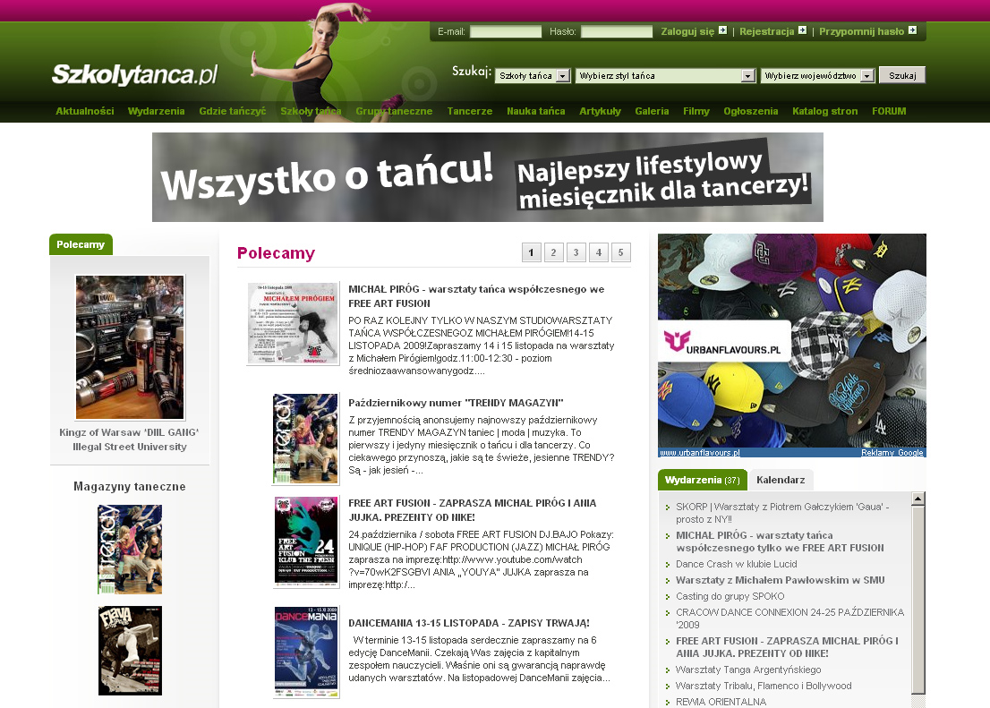Viewport: 990px width, 708px height.
Task: Open the Wybierz województwo dropdown
Action: tap(817, 76)
